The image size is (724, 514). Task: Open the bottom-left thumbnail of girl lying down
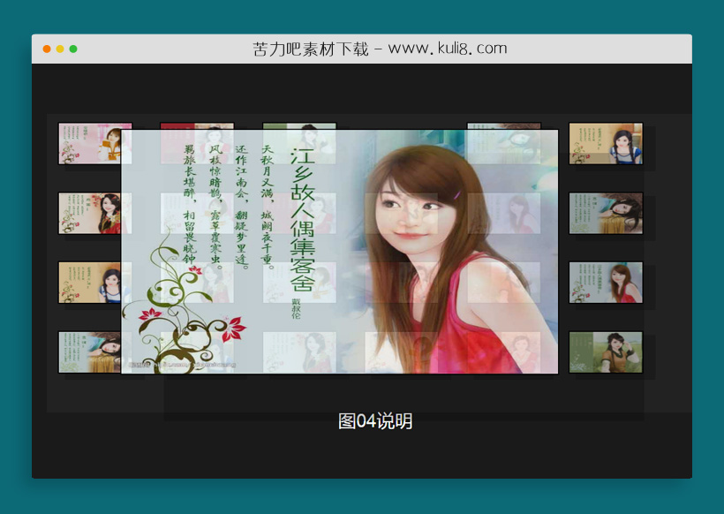(x=89, y=352)
